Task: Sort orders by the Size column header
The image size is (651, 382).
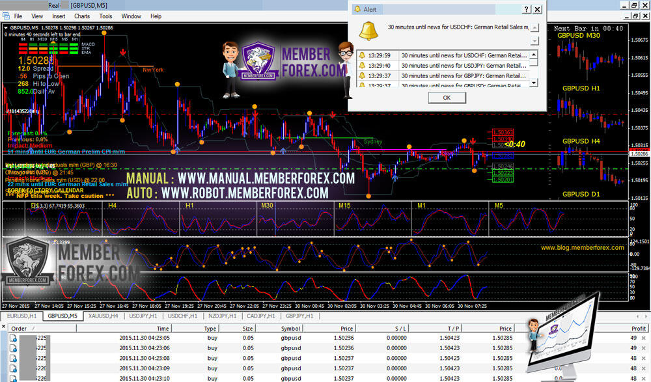Action: click(237, 329)
